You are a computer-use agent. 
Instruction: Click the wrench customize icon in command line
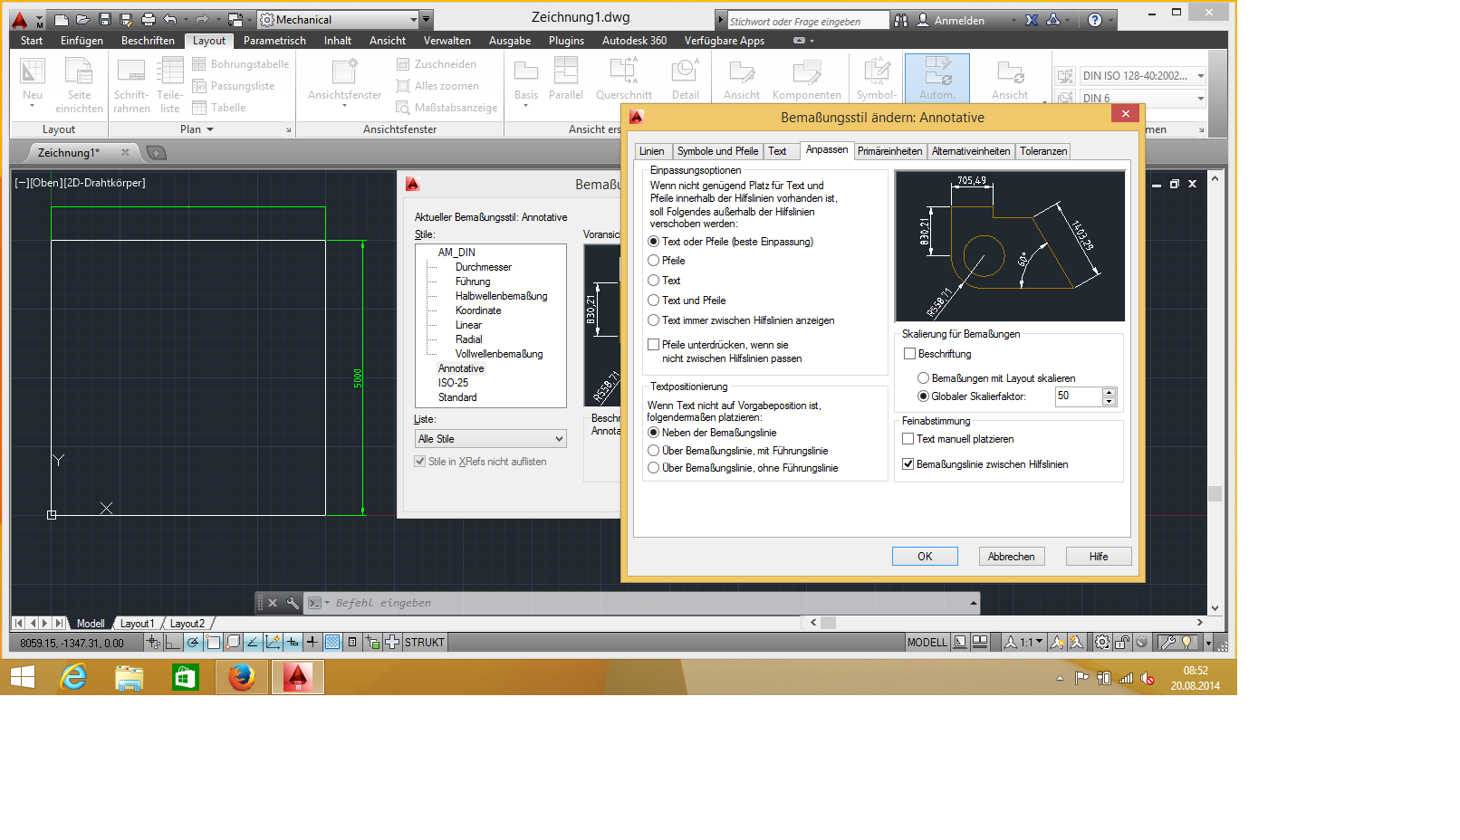click(x=292, y=603)
